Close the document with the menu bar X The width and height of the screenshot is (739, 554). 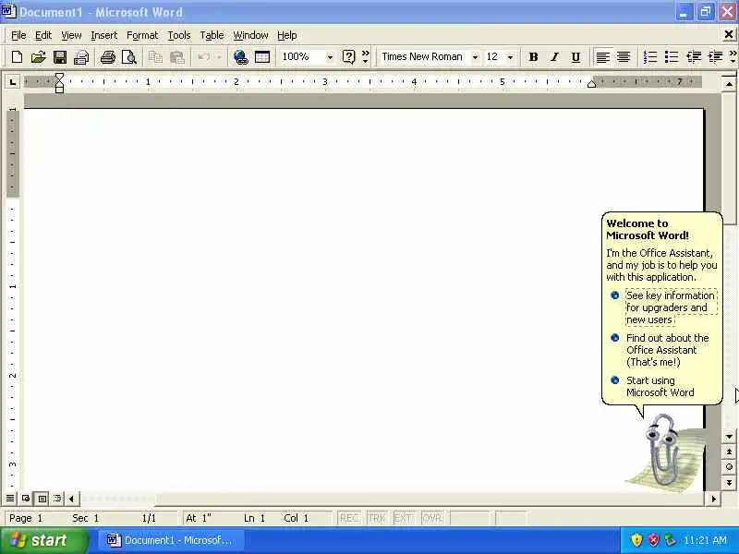coord(729,34)
